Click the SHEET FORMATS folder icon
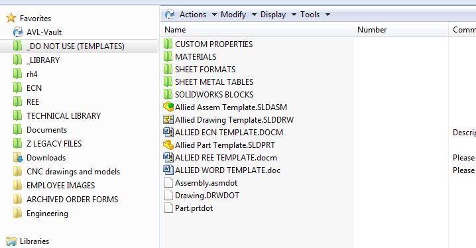This screenshot has height=248, width=476. pyautogui.click(x=168, y=69)
